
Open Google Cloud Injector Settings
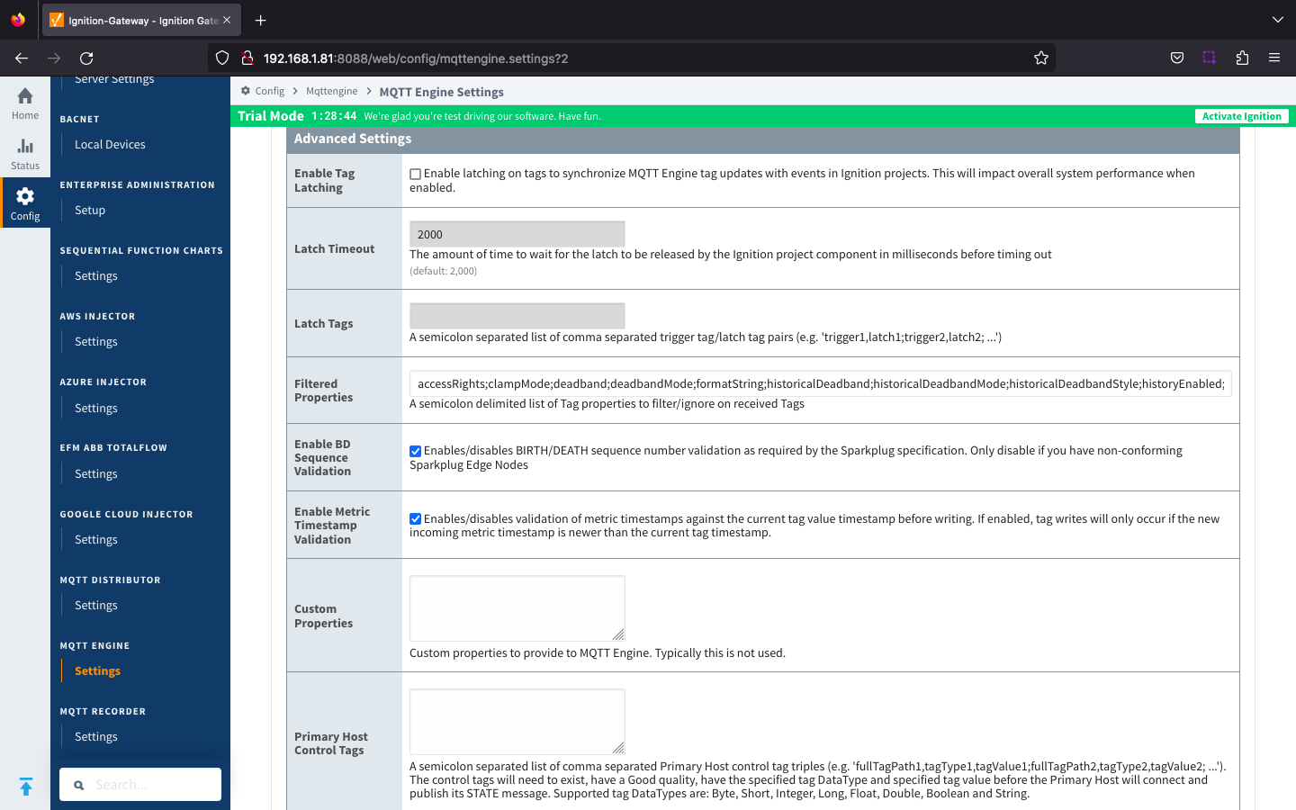pos(96,540)
